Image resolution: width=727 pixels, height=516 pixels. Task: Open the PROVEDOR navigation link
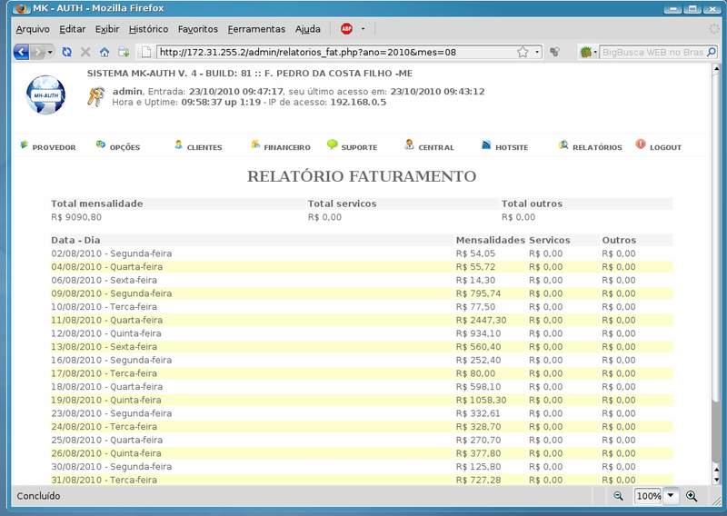click(54, 147)
